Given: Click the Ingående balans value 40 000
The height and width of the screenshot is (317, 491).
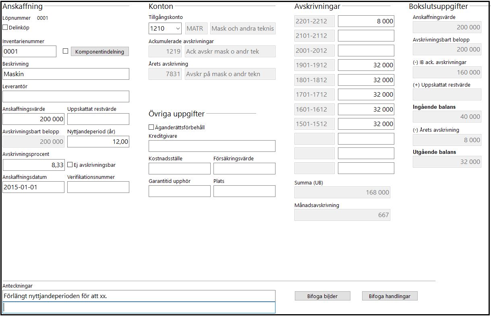Looking at the screenshot, I should 447,117.
